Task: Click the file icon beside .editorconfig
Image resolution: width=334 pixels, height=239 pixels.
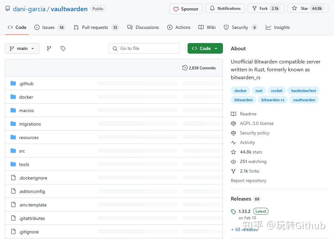Action: [x=13, y=191]
